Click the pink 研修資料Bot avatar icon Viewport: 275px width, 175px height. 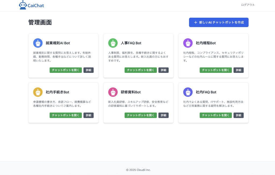[113, 92]
